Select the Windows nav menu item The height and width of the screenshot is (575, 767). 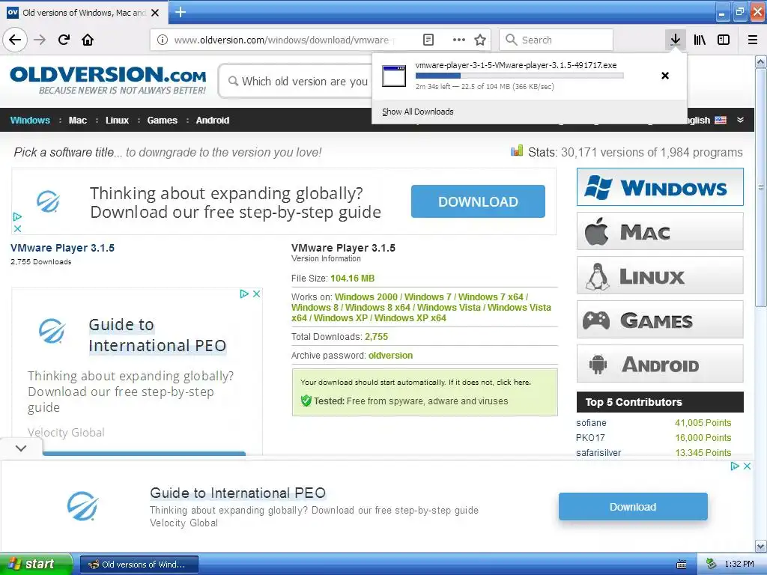(30, 121)
